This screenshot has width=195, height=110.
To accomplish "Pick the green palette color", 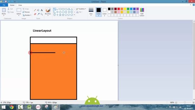I will coord(128,9).
